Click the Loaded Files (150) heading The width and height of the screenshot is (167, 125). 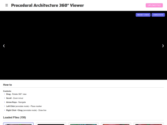15,118
